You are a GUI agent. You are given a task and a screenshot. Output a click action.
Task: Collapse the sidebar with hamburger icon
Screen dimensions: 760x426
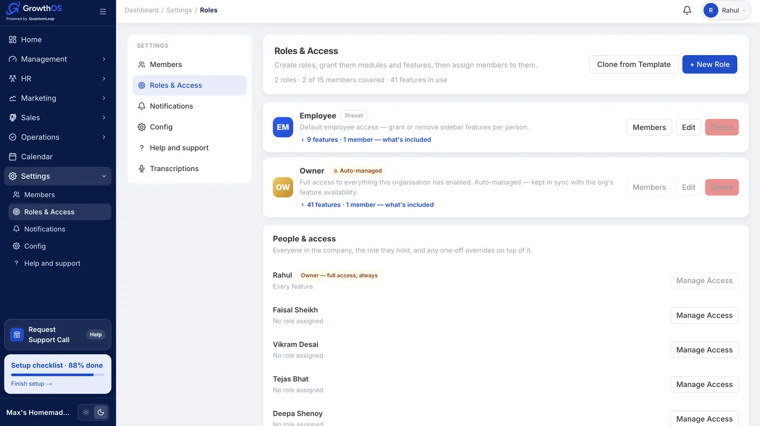(x=103, y=12)
